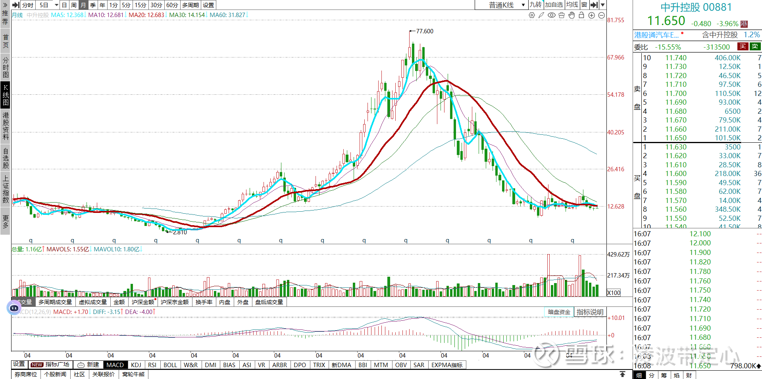This screenshot has height=379, width=762.
Task: Click the left sidebar expand chevrons
Action: tap(5, 5)
